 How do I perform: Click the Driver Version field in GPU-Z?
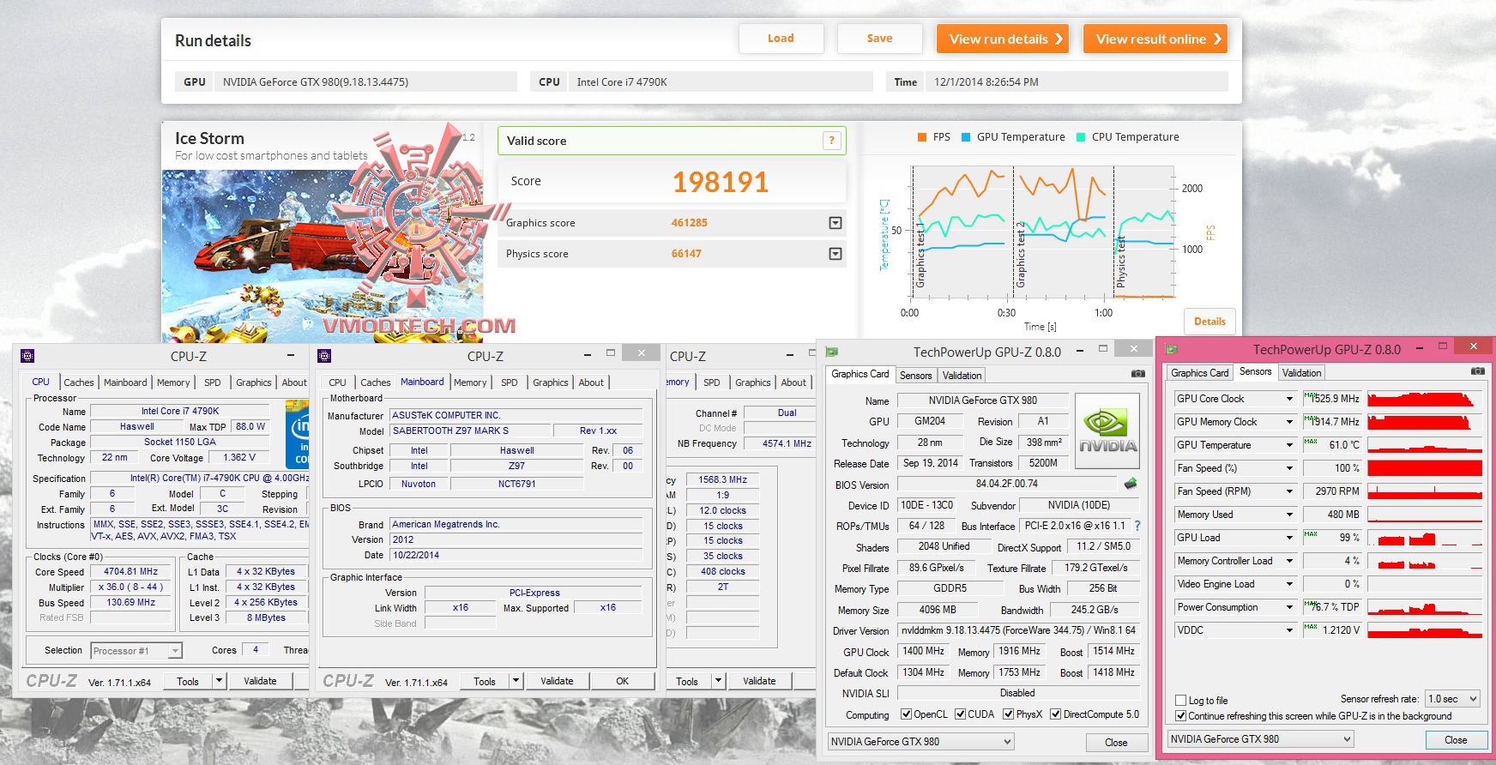tap(1018, 630)
